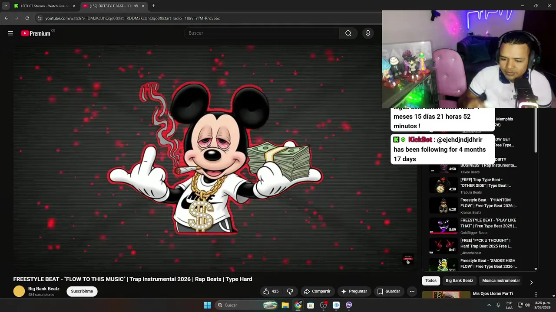Viewport: 556px width, 312px height.
Task: Open network settings tray icon
Action: (520, 305)
